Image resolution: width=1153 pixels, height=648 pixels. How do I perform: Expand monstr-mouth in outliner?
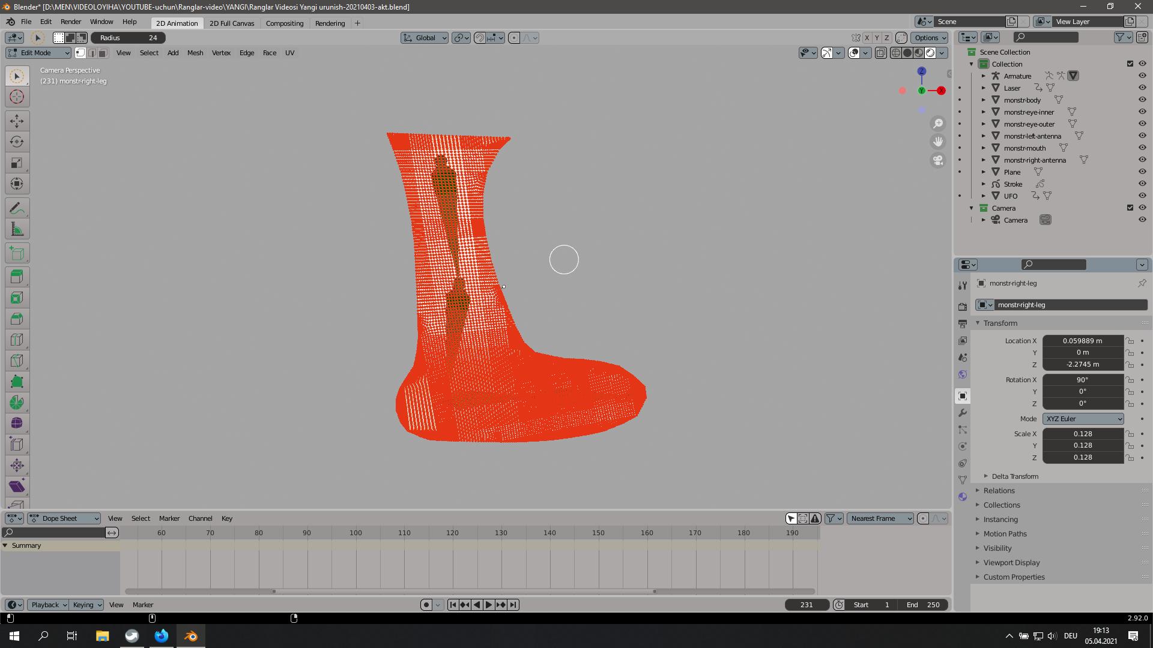[984, 148]
